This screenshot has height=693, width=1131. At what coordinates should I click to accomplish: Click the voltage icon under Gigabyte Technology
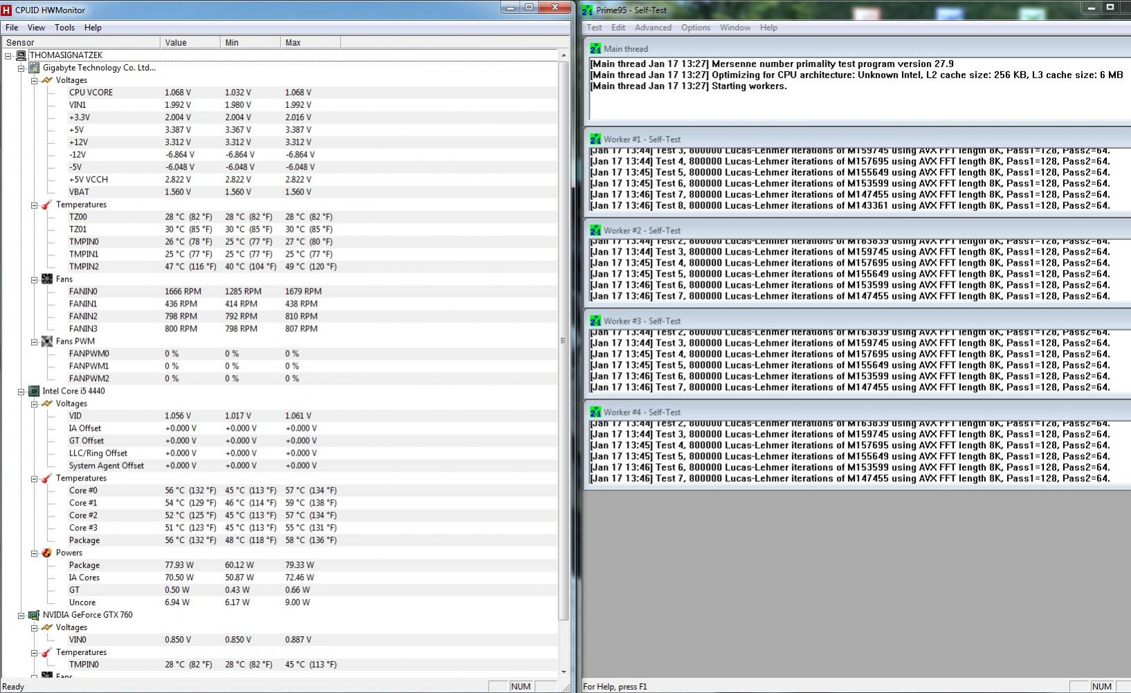coord(46,80)
